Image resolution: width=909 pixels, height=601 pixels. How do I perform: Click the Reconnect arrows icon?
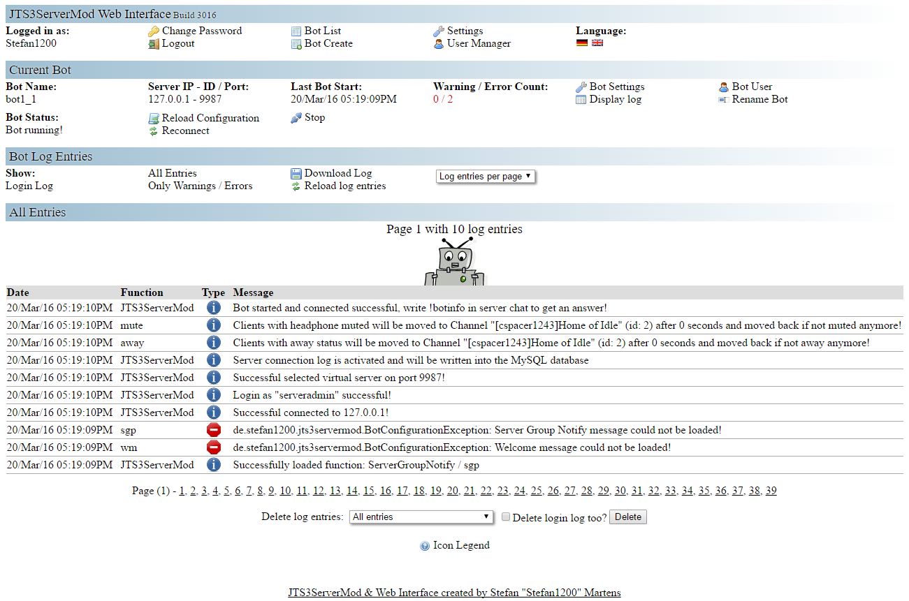pyautogui.click(x=154, y=131)
